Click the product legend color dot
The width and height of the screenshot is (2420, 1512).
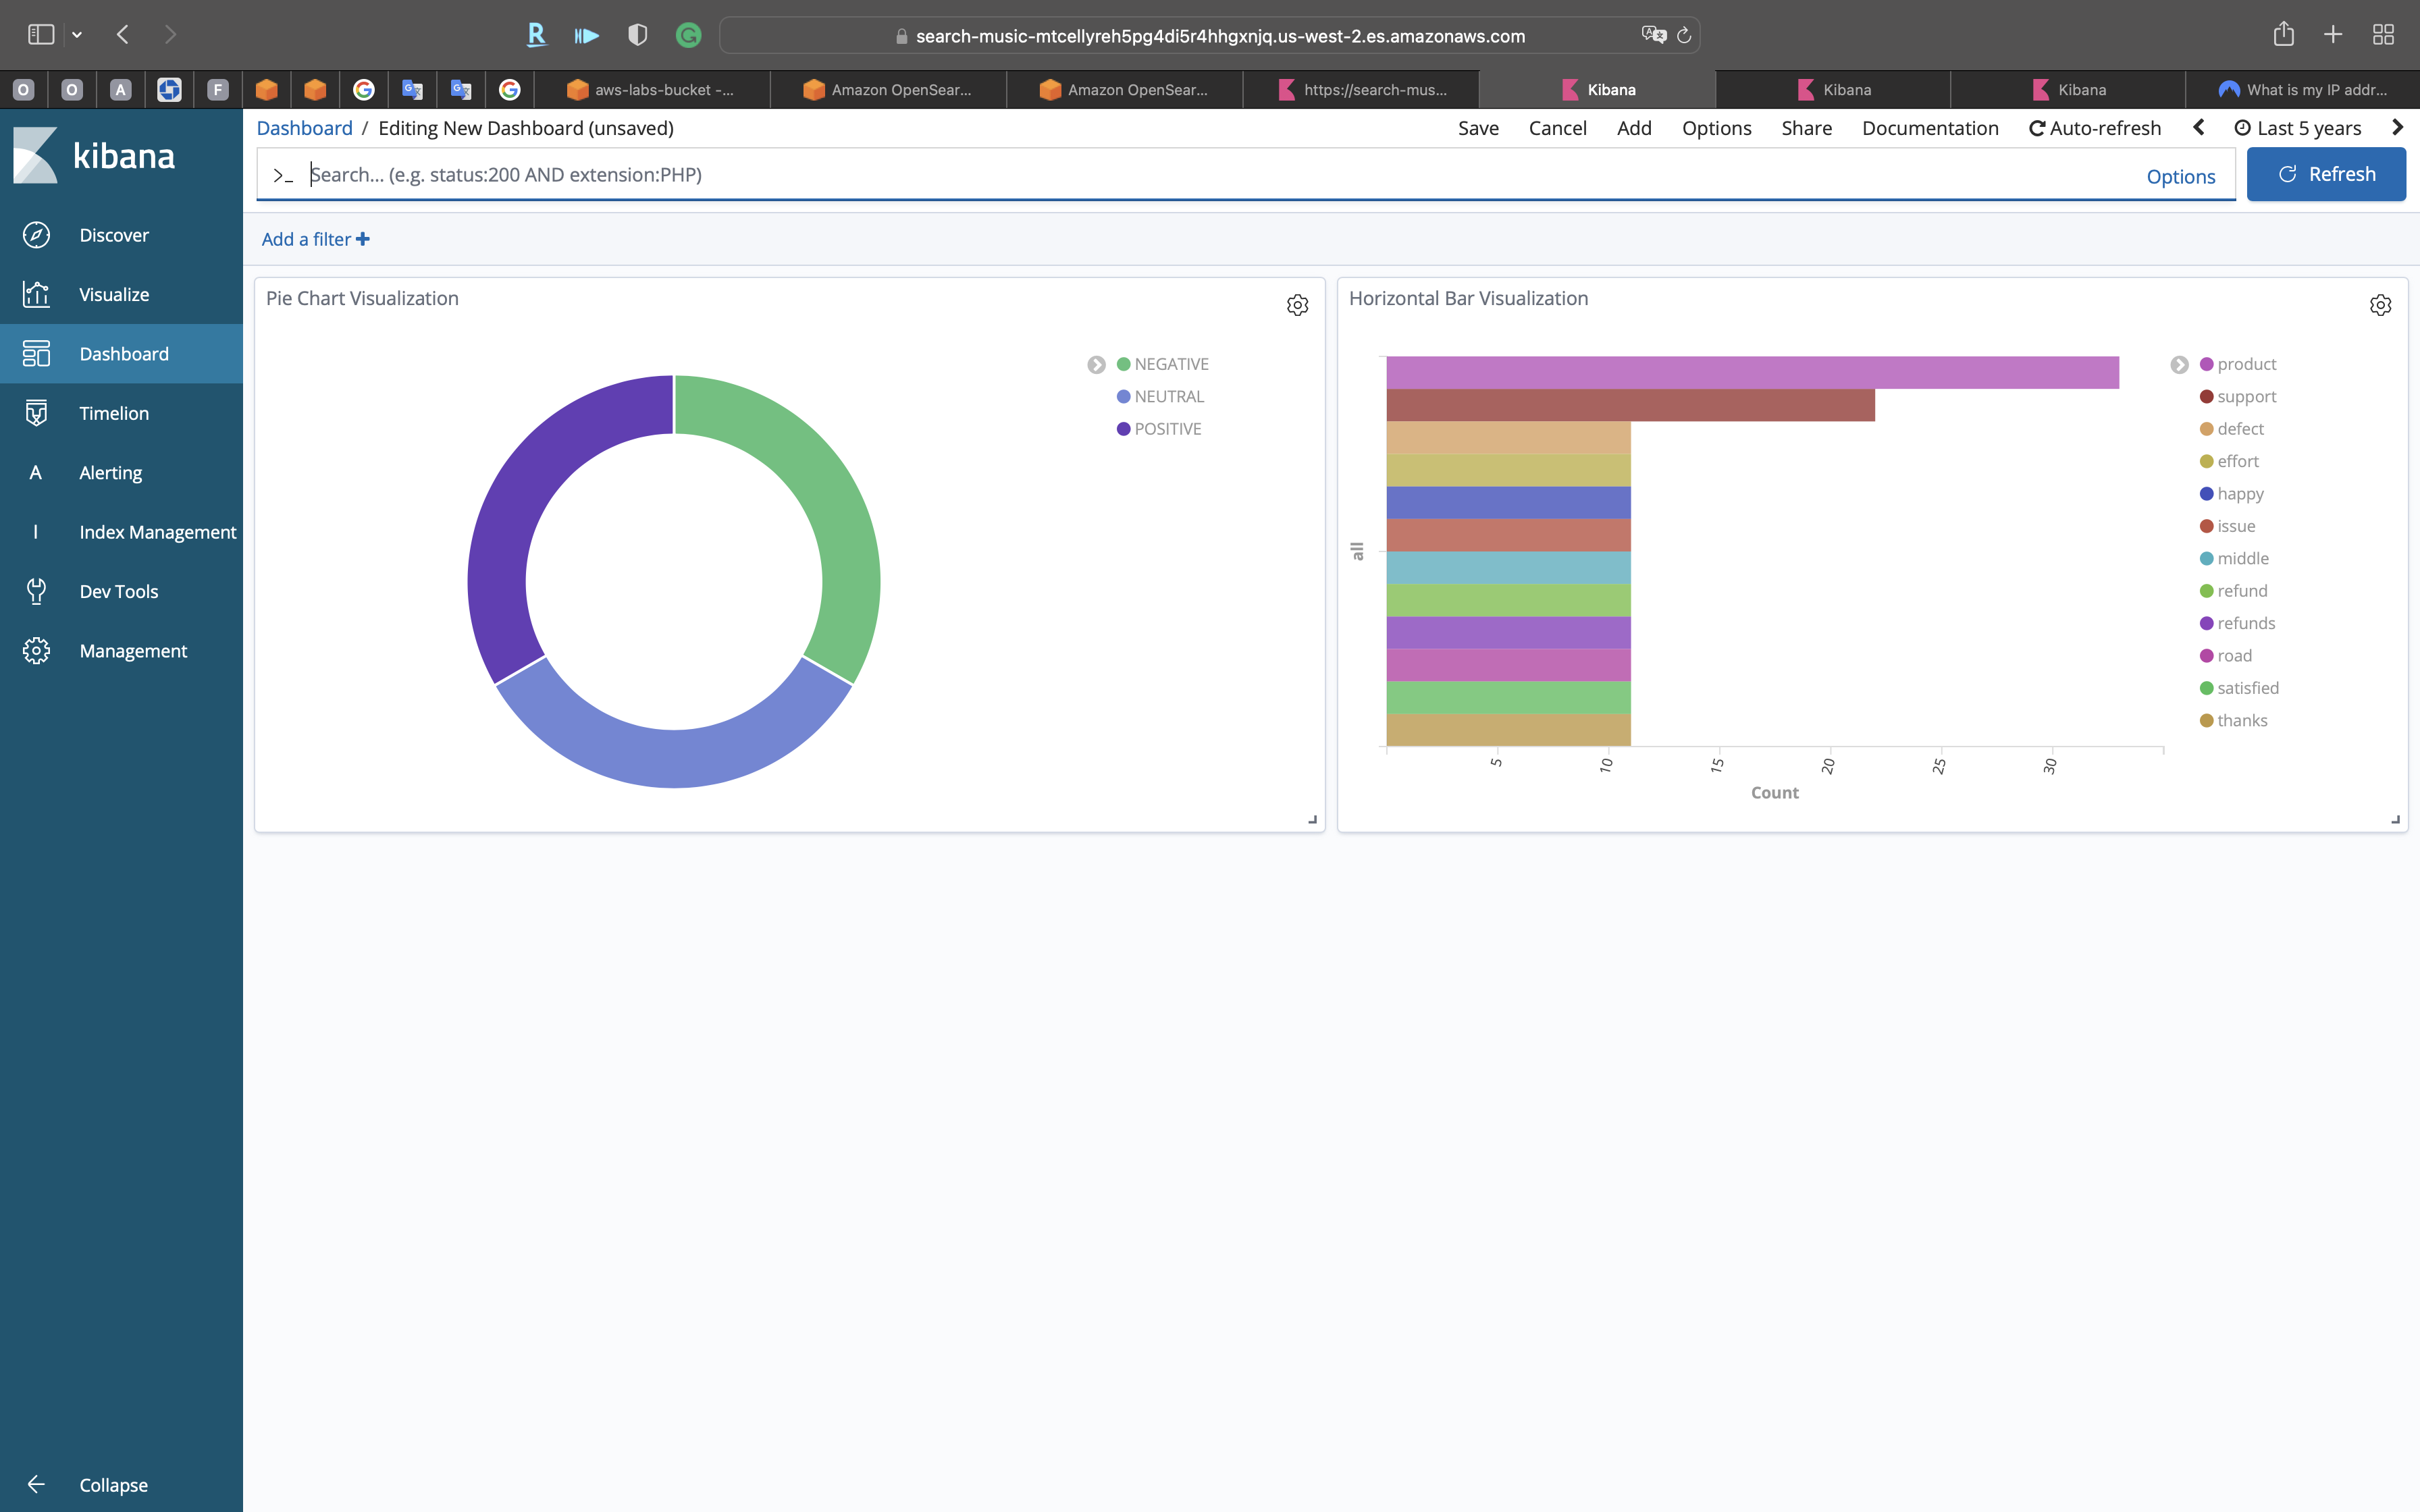point(2206,364)
